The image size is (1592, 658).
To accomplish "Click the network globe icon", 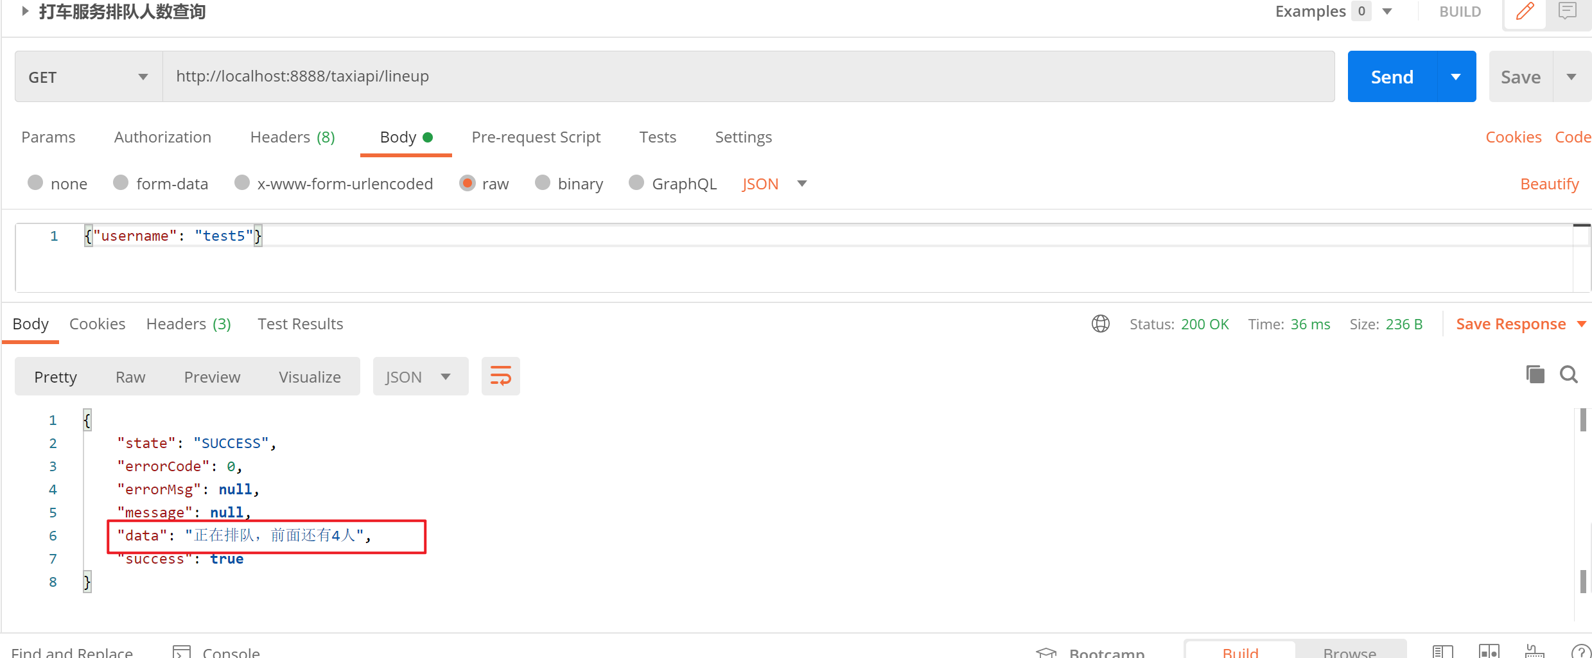I will [x=1101, y=324].
